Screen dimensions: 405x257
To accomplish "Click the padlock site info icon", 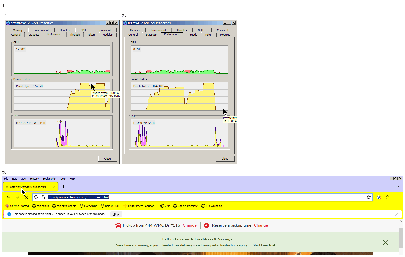I will pyautogui.click(x=43, y=197).
